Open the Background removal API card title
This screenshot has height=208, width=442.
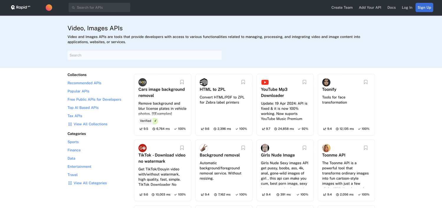(x=220, y=155)
